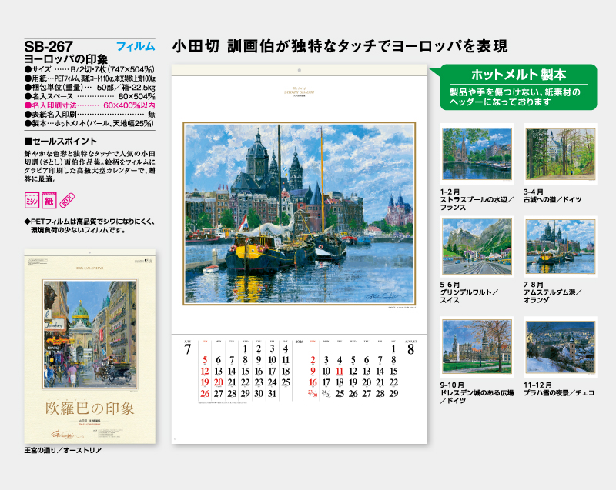Click red holiday date 11 in August

coord(340,371)
